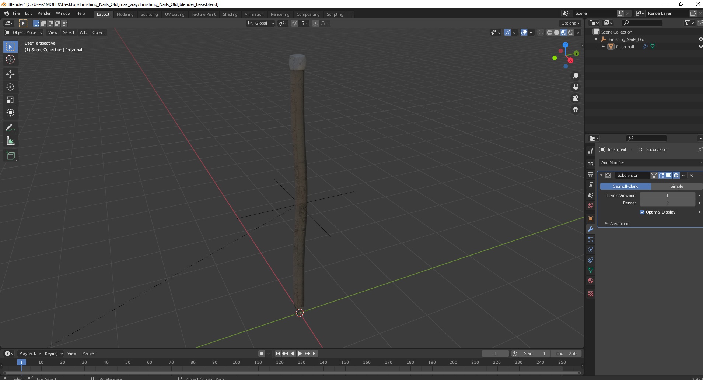Hide Finishing_Nails_Old collection with eye icon
Viewport: 703px width, 380px height.
click(x=700, y=39)
